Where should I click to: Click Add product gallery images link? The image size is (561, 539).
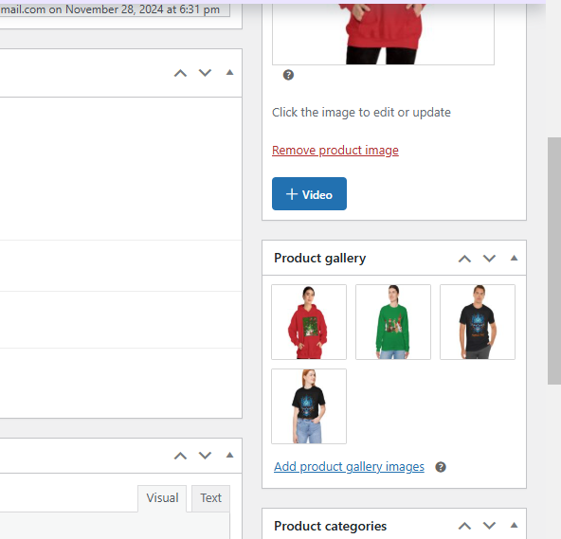(349, 467)
